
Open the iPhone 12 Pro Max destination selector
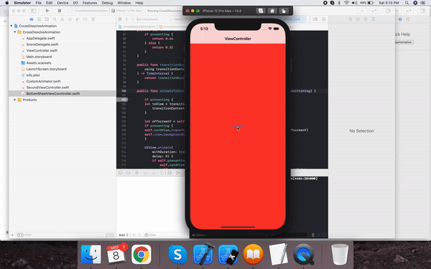tap(127, 11)
